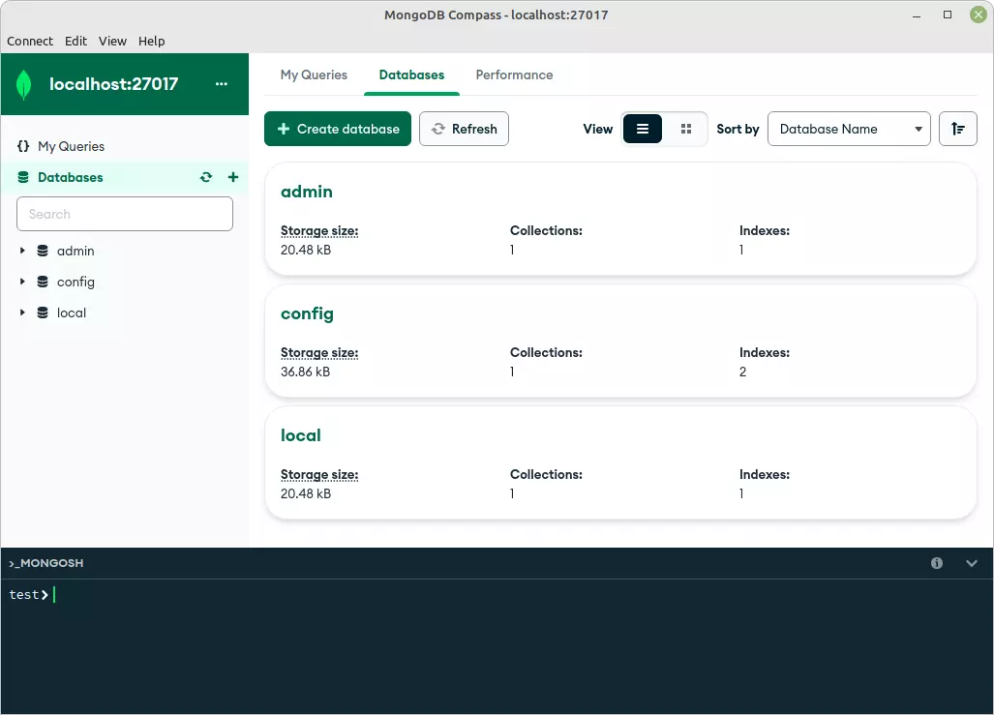Click the localhost:27017 connection title
Image resolution: width=994 pixels, height=715 pixels.
[x=113, y=84]
